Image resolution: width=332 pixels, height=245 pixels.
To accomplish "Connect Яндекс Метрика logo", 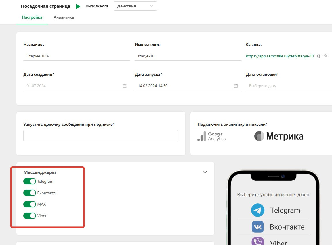I will click(279, 136).
